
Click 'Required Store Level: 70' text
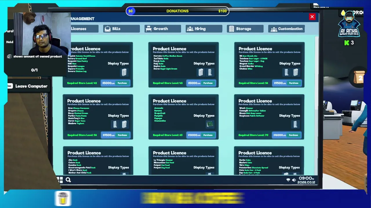pos(253,135)
